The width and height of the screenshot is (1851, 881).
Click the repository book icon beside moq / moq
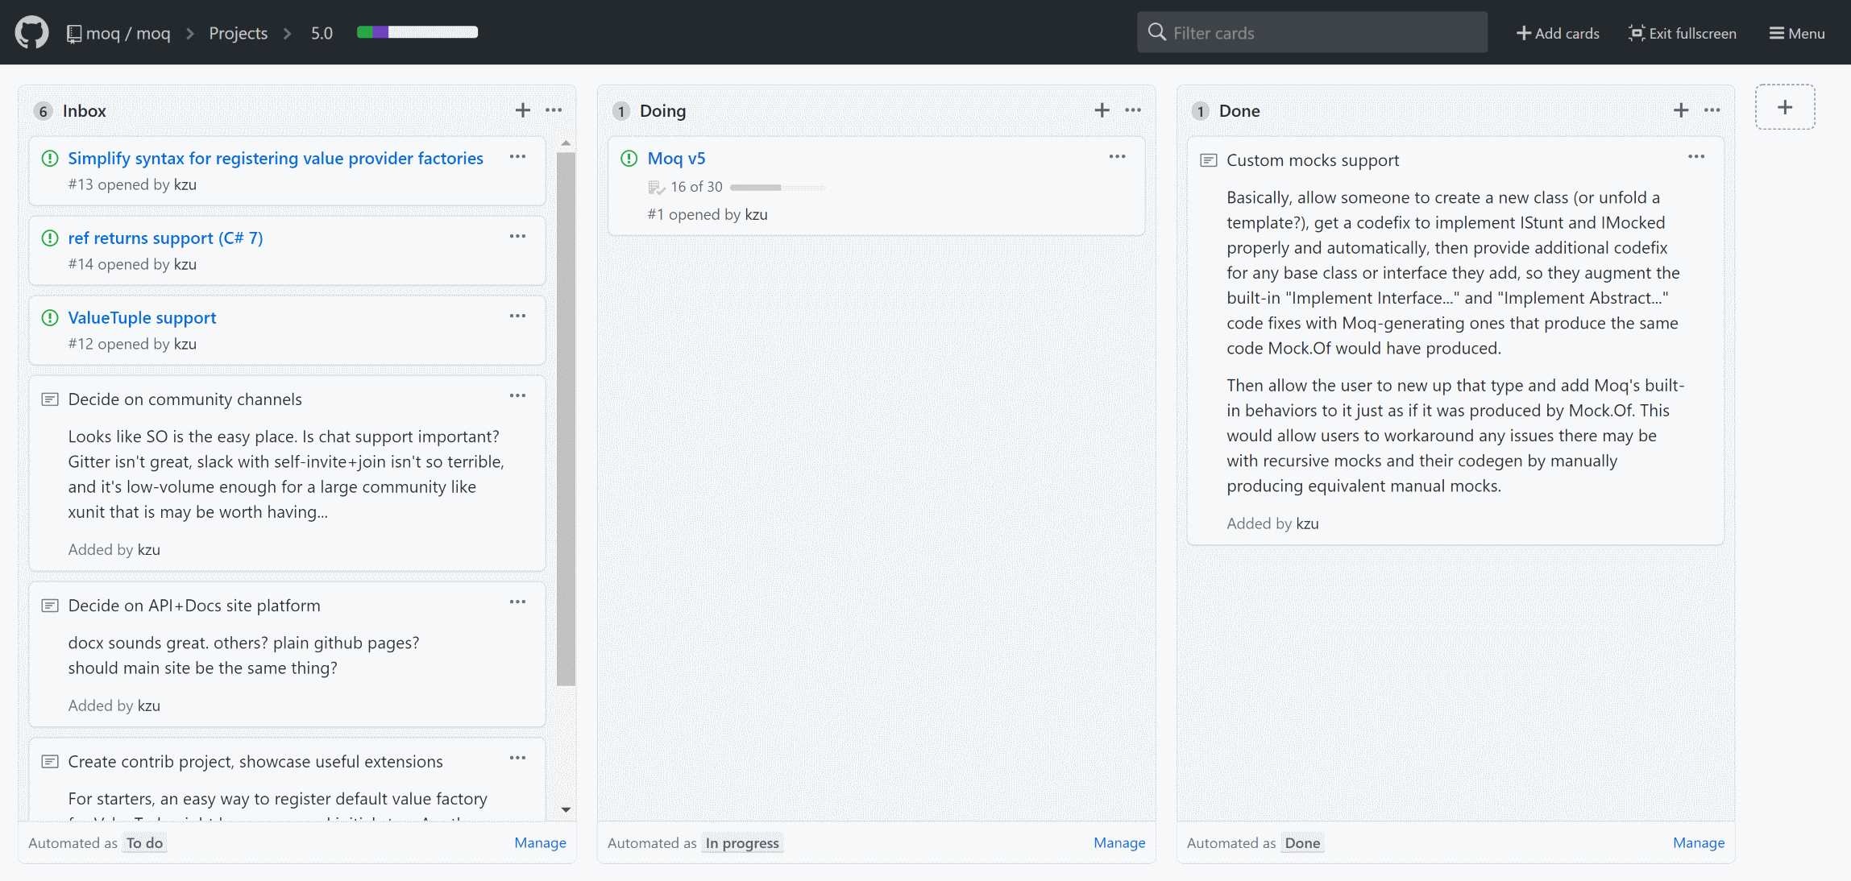[73, 33]
